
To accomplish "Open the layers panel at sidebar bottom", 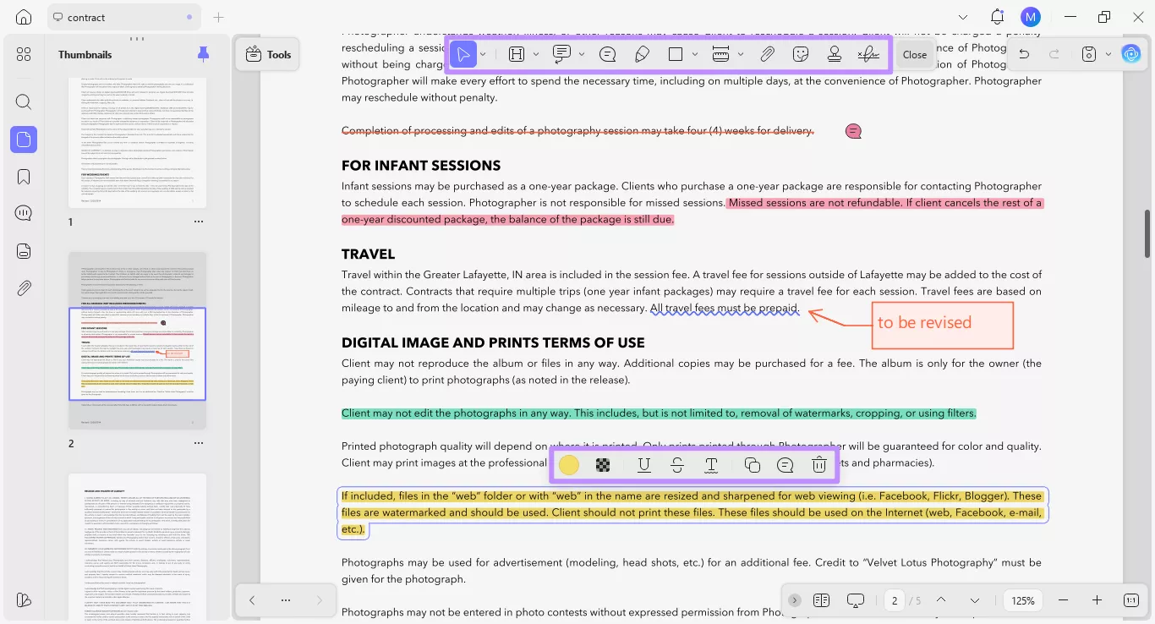I will point(24,599).
